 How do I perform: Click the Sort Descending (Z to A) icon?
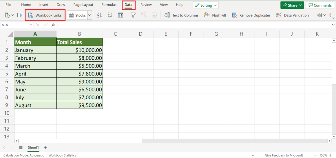click(110, 15)
